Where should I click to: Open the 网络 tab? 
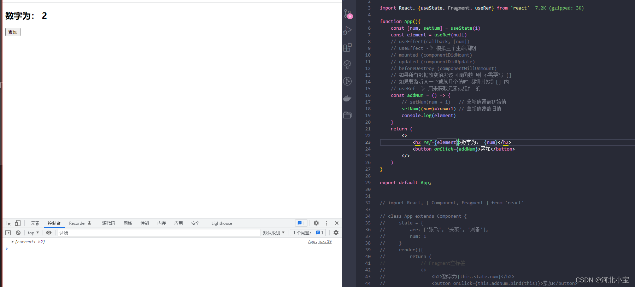point(128,223)
